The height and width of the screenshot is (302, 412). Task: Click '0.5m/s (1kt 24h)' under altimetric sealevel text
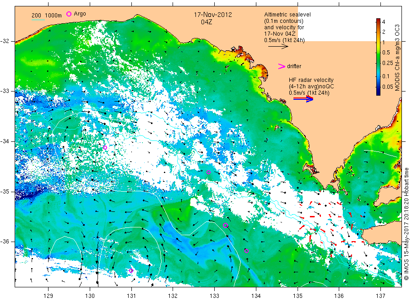[285, 40]
